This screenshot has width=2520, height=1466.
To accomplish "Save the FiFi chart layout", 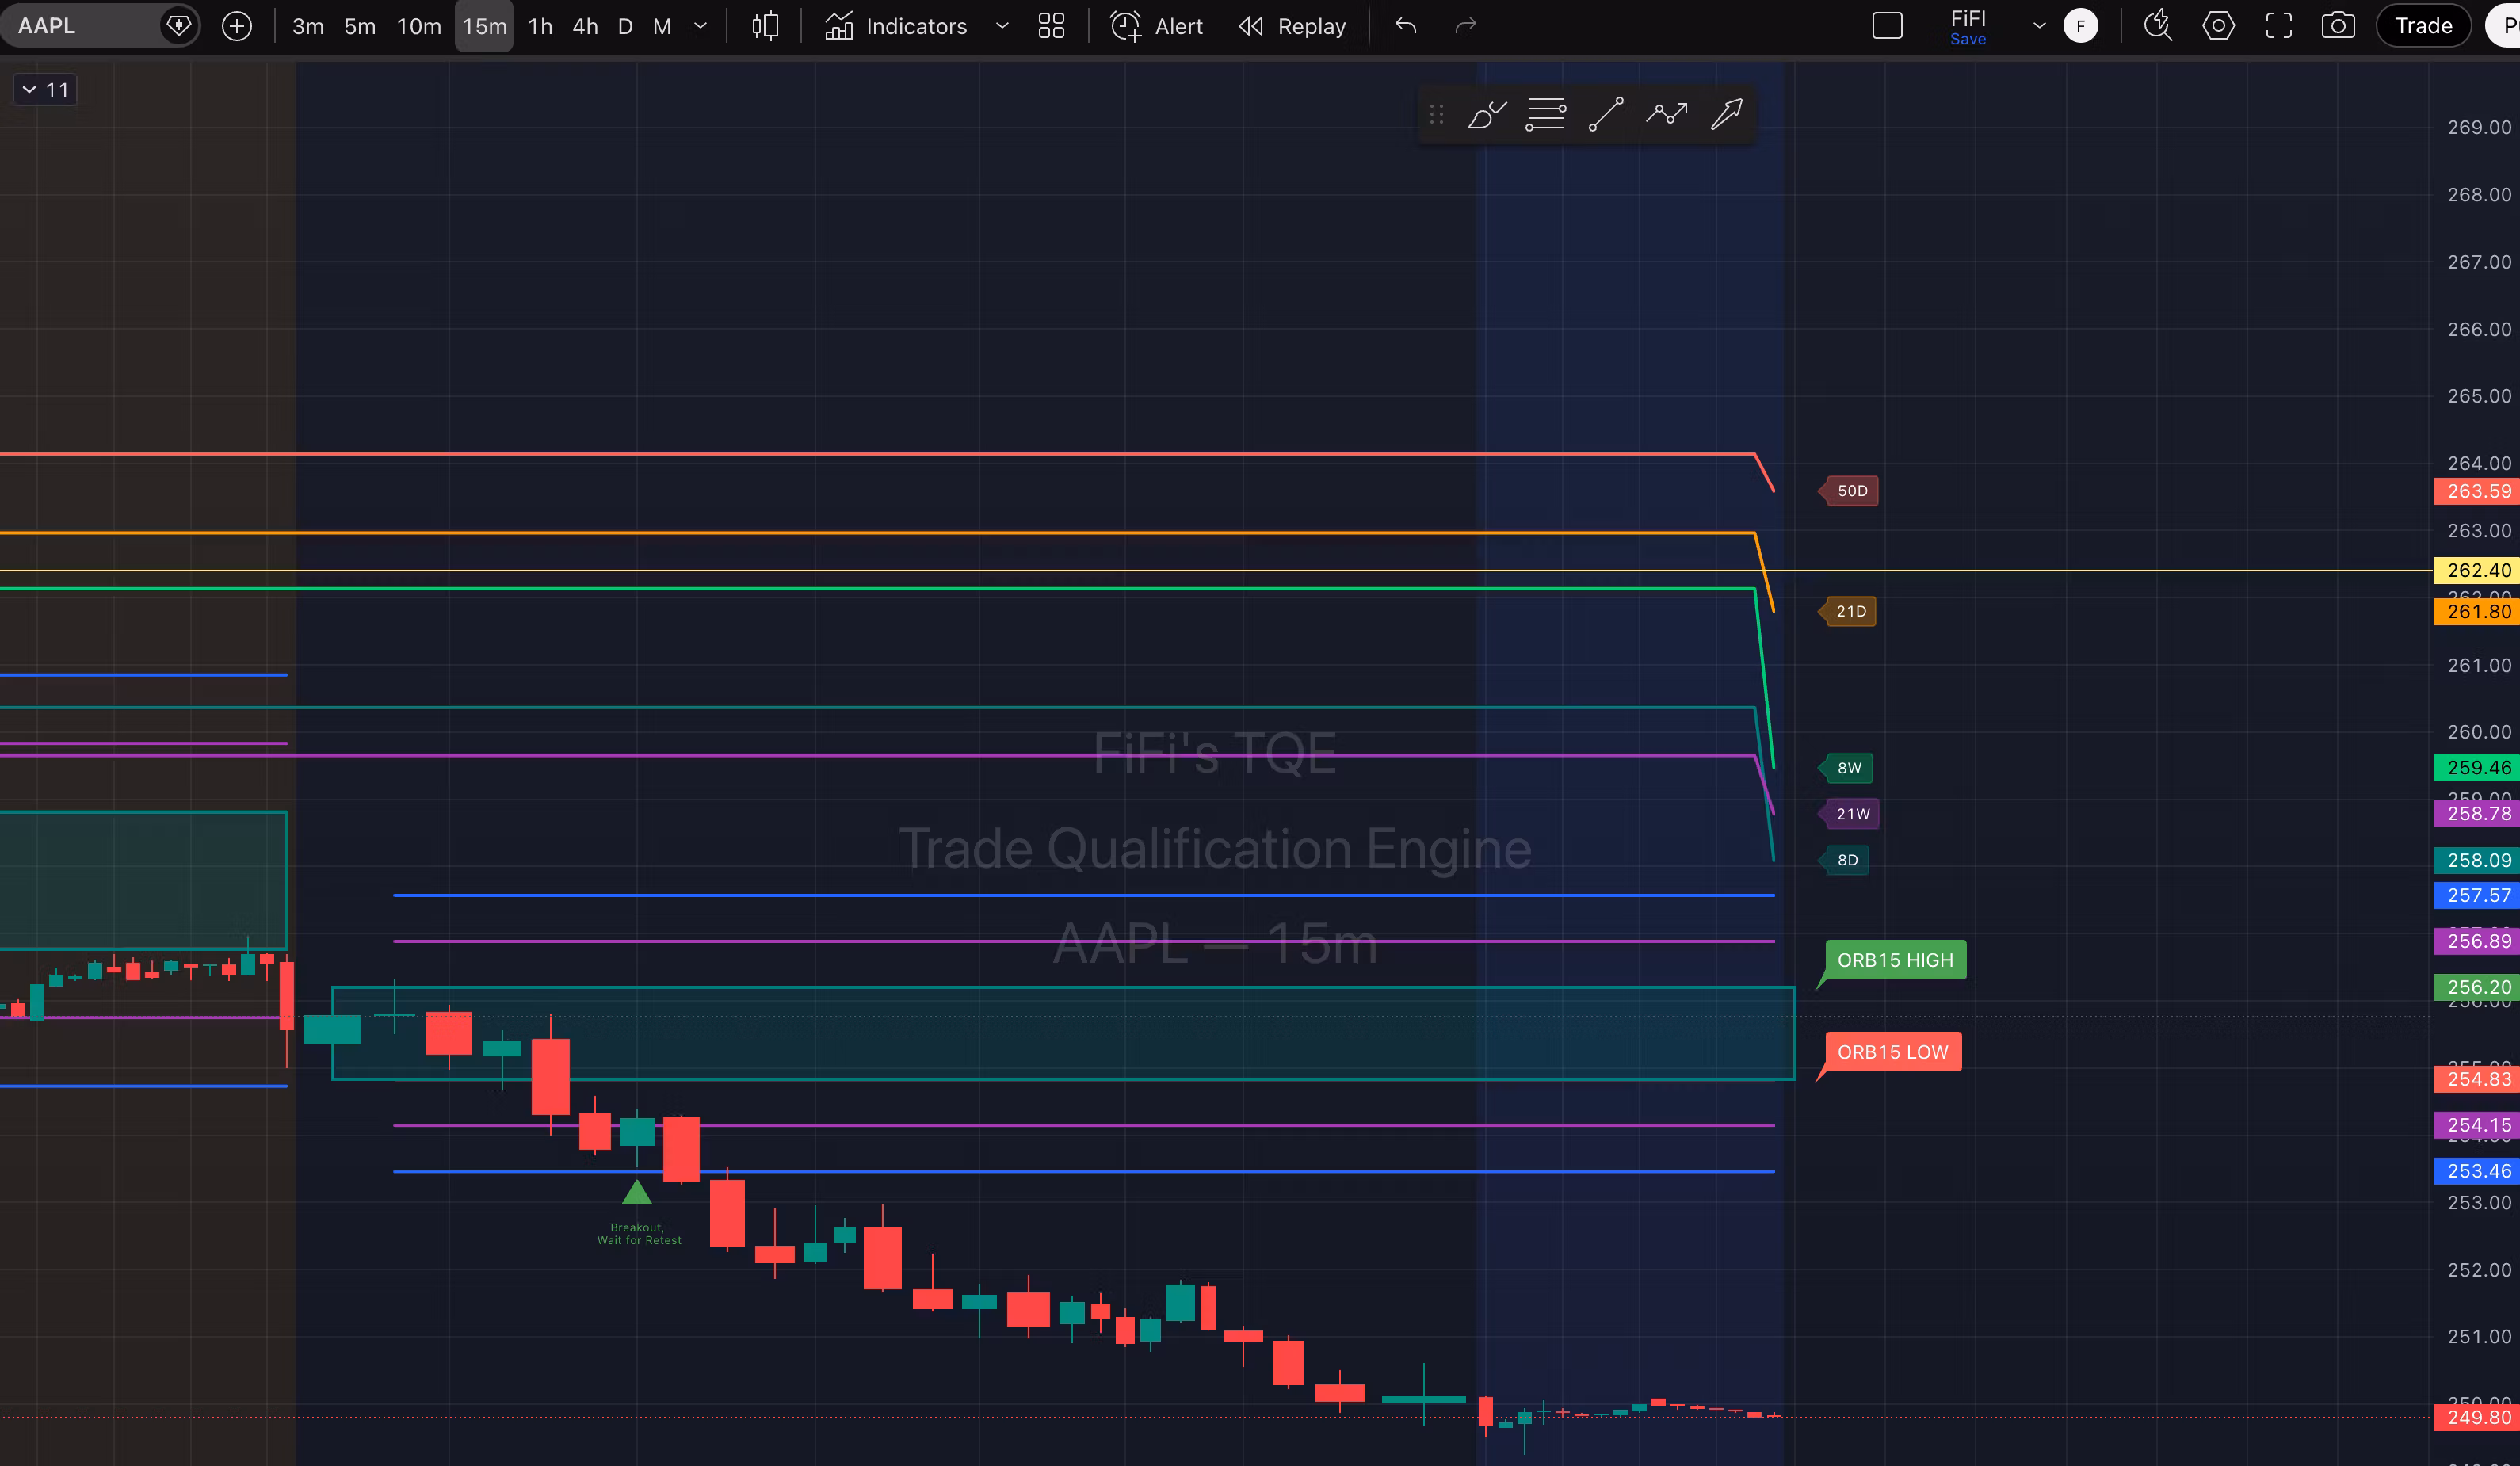I will click(x=1967, y=39).
